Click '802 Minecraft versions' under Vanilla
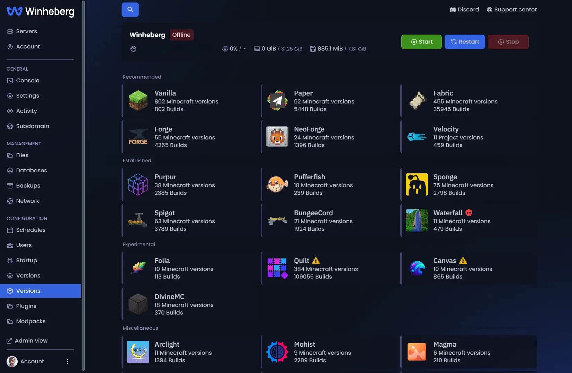Viewport: 572px width, 373px height. click(x=186, y=102)
